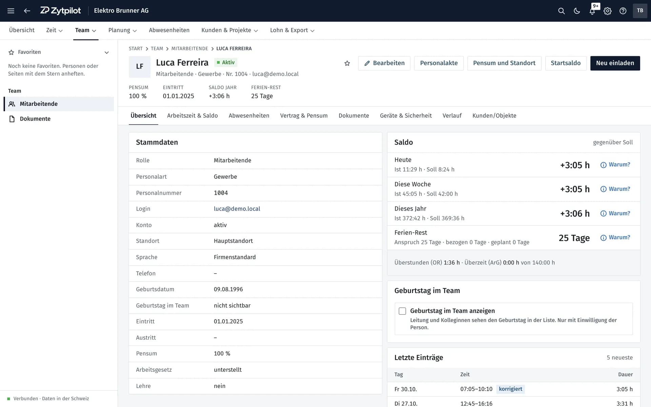Click the Neu einladen button
Viewport: 651px width, 407px height.
[615, 63]
